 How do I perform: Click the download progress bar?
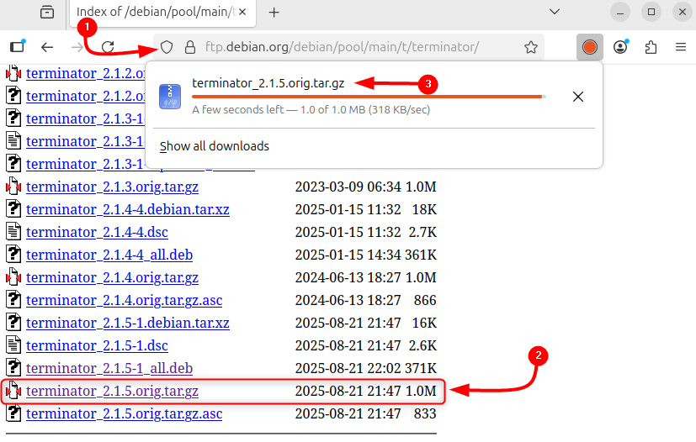point(369,97)
